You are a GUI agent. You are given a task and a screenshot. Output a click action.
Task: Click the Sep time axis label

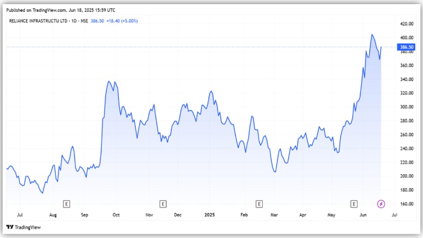(x=84, y=215)
